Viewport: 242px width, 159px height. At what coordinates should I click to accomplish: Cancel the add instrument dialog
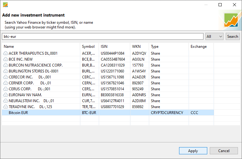(224, 151)
